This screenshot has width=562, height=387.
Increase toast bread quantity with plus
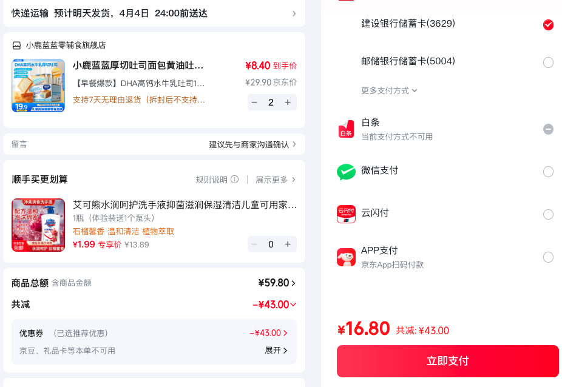tap(288, 102)
